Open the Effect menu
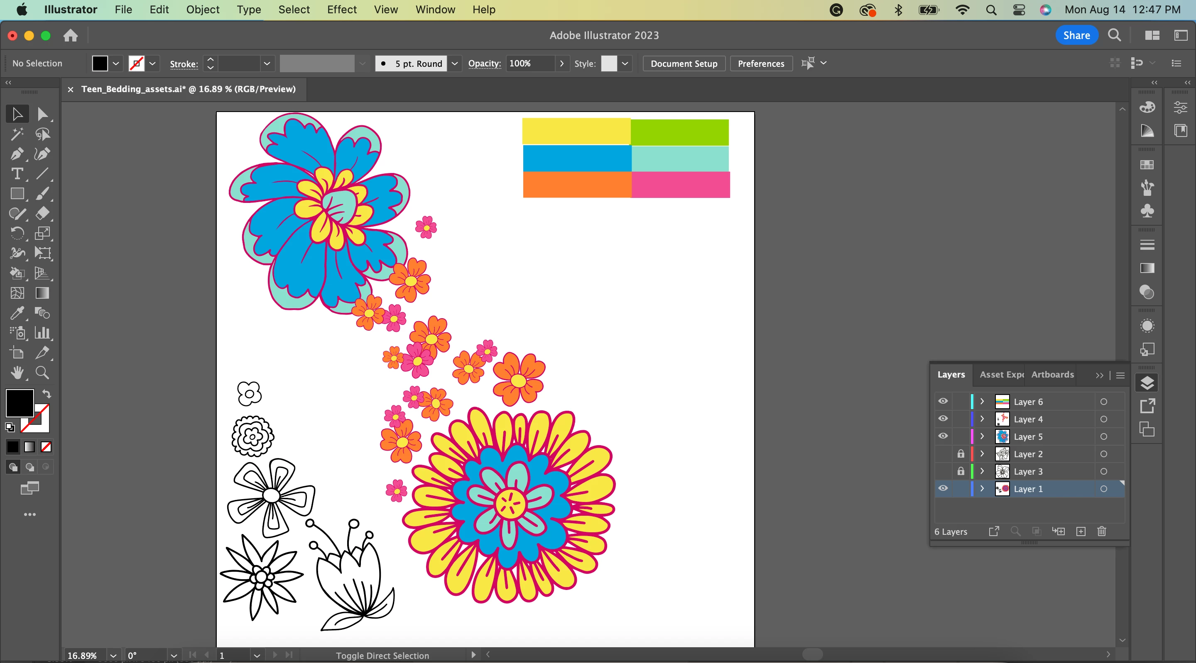Viewport: 1196px width, 663px height. click(341, 9)
